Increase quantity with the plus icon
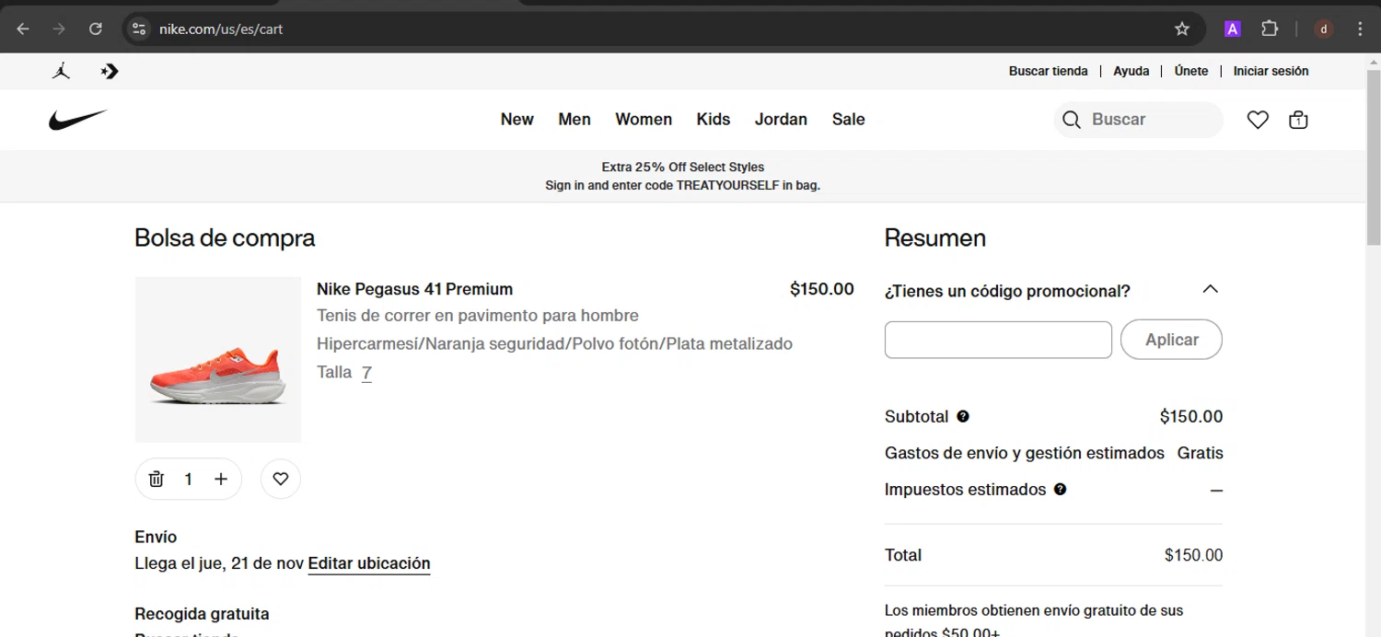Screen dimensions: 1381x637 (x=221, y=479)
